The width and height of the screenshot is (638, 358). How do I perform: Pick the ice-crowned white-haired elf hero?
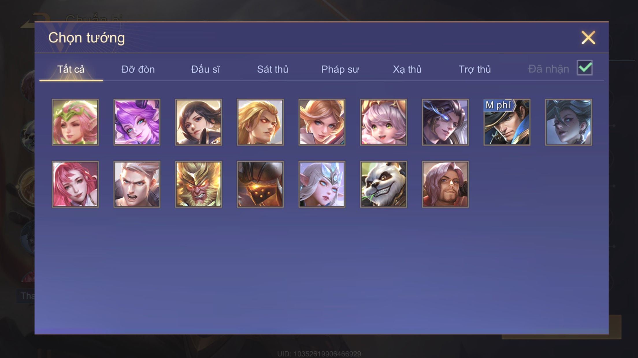322,184
